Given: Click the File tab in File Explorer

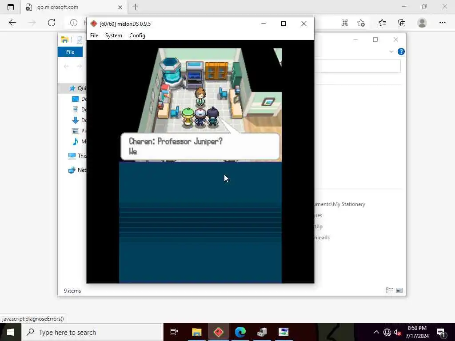Looking at the screenshot, I should pos(70,52).
